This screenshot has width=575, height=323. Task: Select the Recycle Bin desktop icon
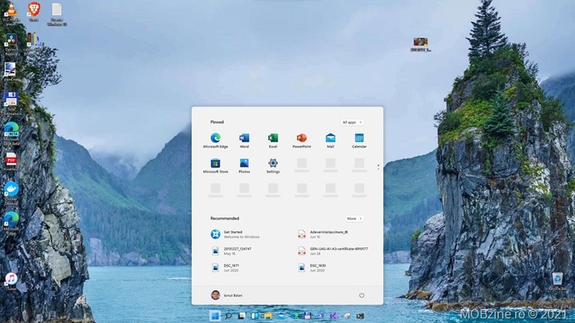pyautogui.click(x=557, y=278)
